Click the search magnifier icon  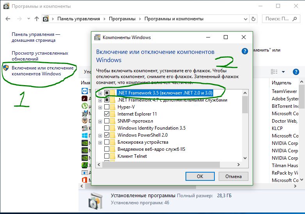click(x=295, y=19)
